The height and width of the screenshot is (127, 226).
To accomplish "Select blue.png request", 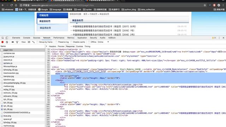I will pos(23,116).
